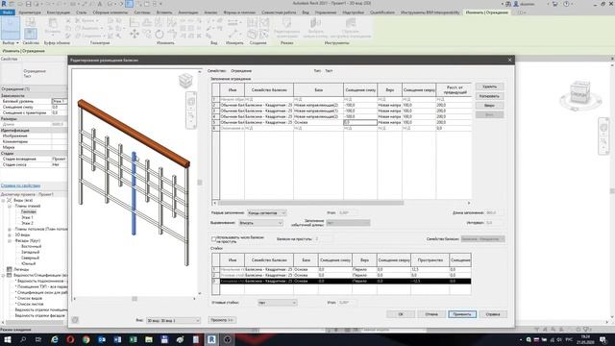Viewport: 615px width, 346px height.
Task: Switch to the Systems ribbon tab
Action: click(x=142, y=12)
